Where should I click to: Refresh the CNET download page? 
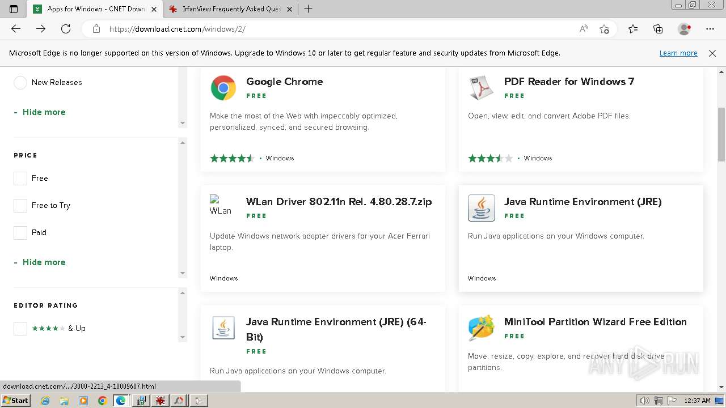coord(66,29)
